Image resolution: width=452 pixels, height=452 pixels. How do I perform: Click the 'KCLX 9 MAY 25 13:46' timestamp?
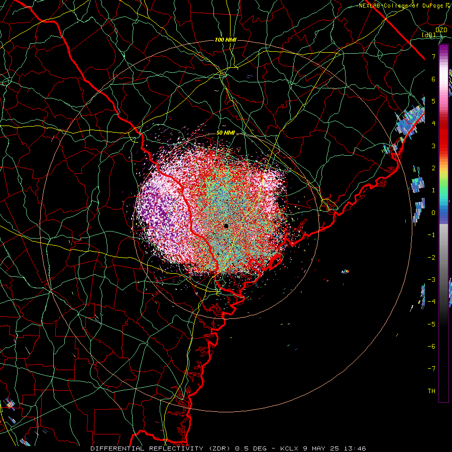coord(323,448)
